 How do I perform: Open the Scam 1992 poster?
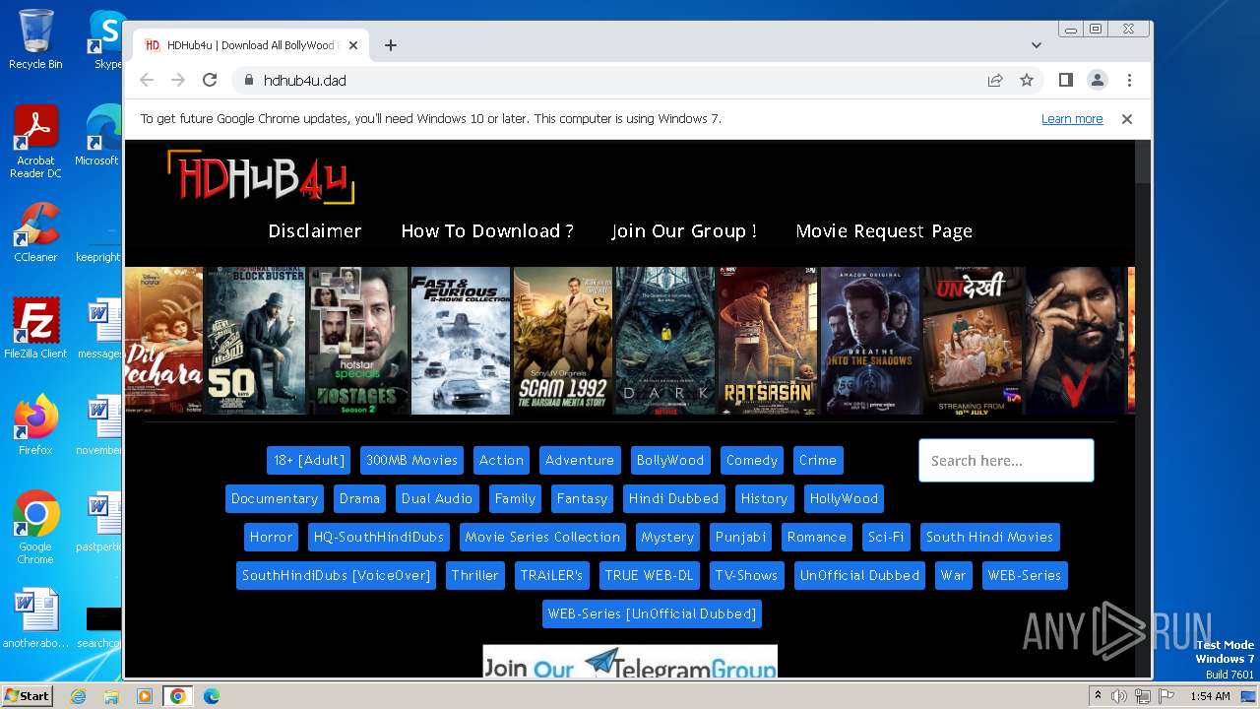point(563,341)
